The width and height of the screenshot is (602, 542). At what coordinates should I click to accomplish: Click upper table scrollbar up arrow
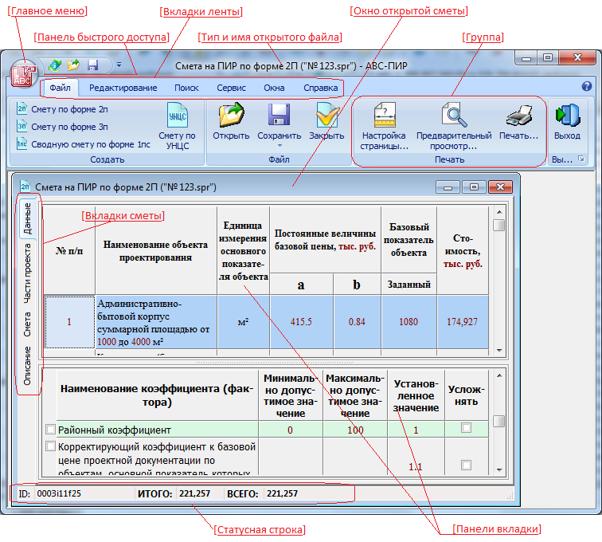499,212
